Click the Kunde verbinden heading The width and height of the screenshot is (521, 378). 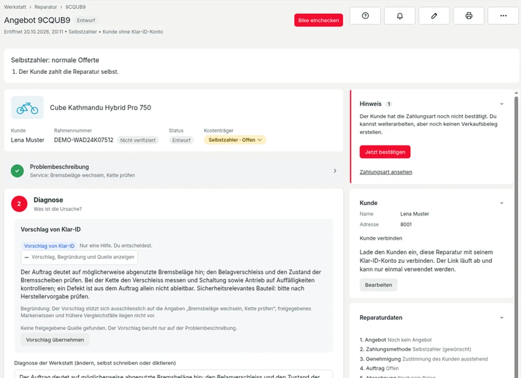point(381,238)
